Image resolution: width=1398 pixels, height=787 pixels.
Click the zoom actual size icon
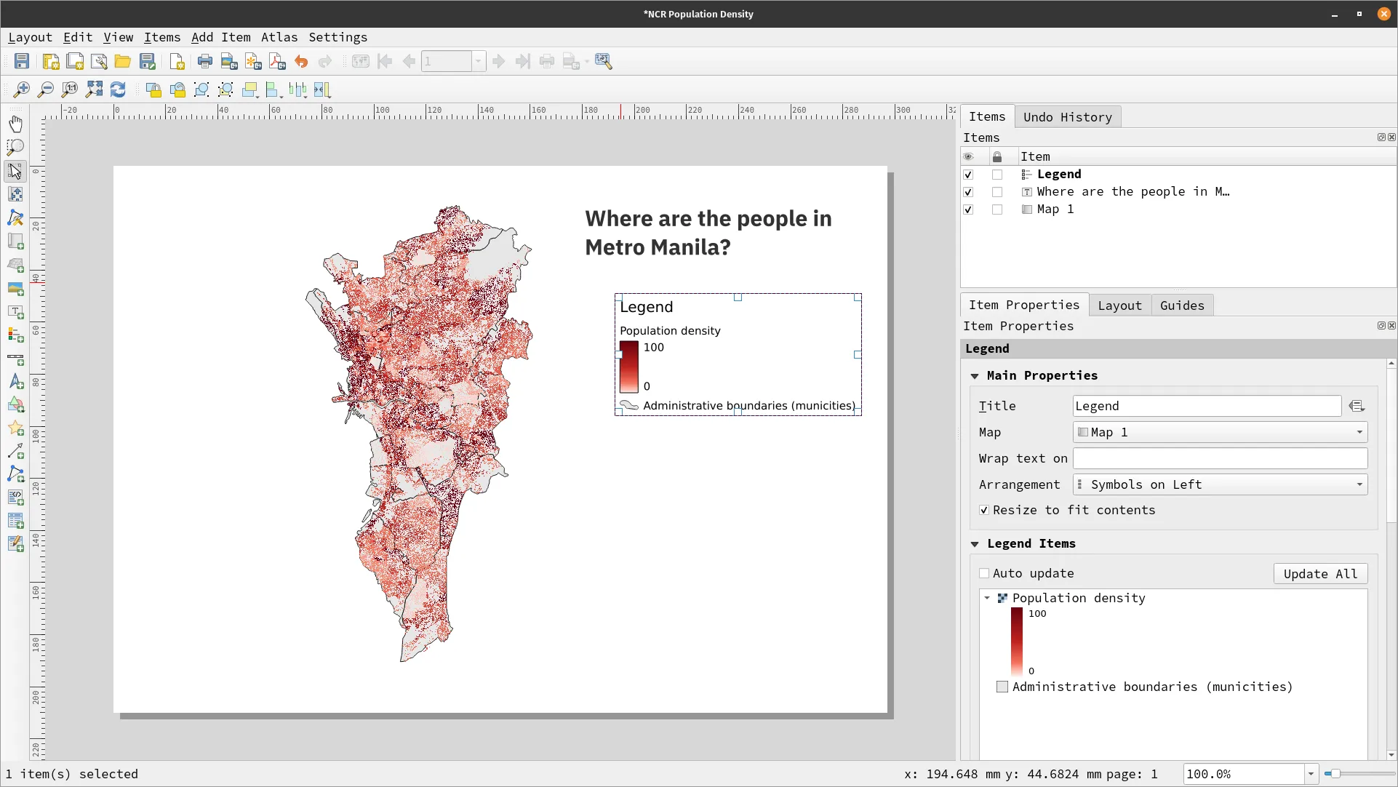[69, 88]
